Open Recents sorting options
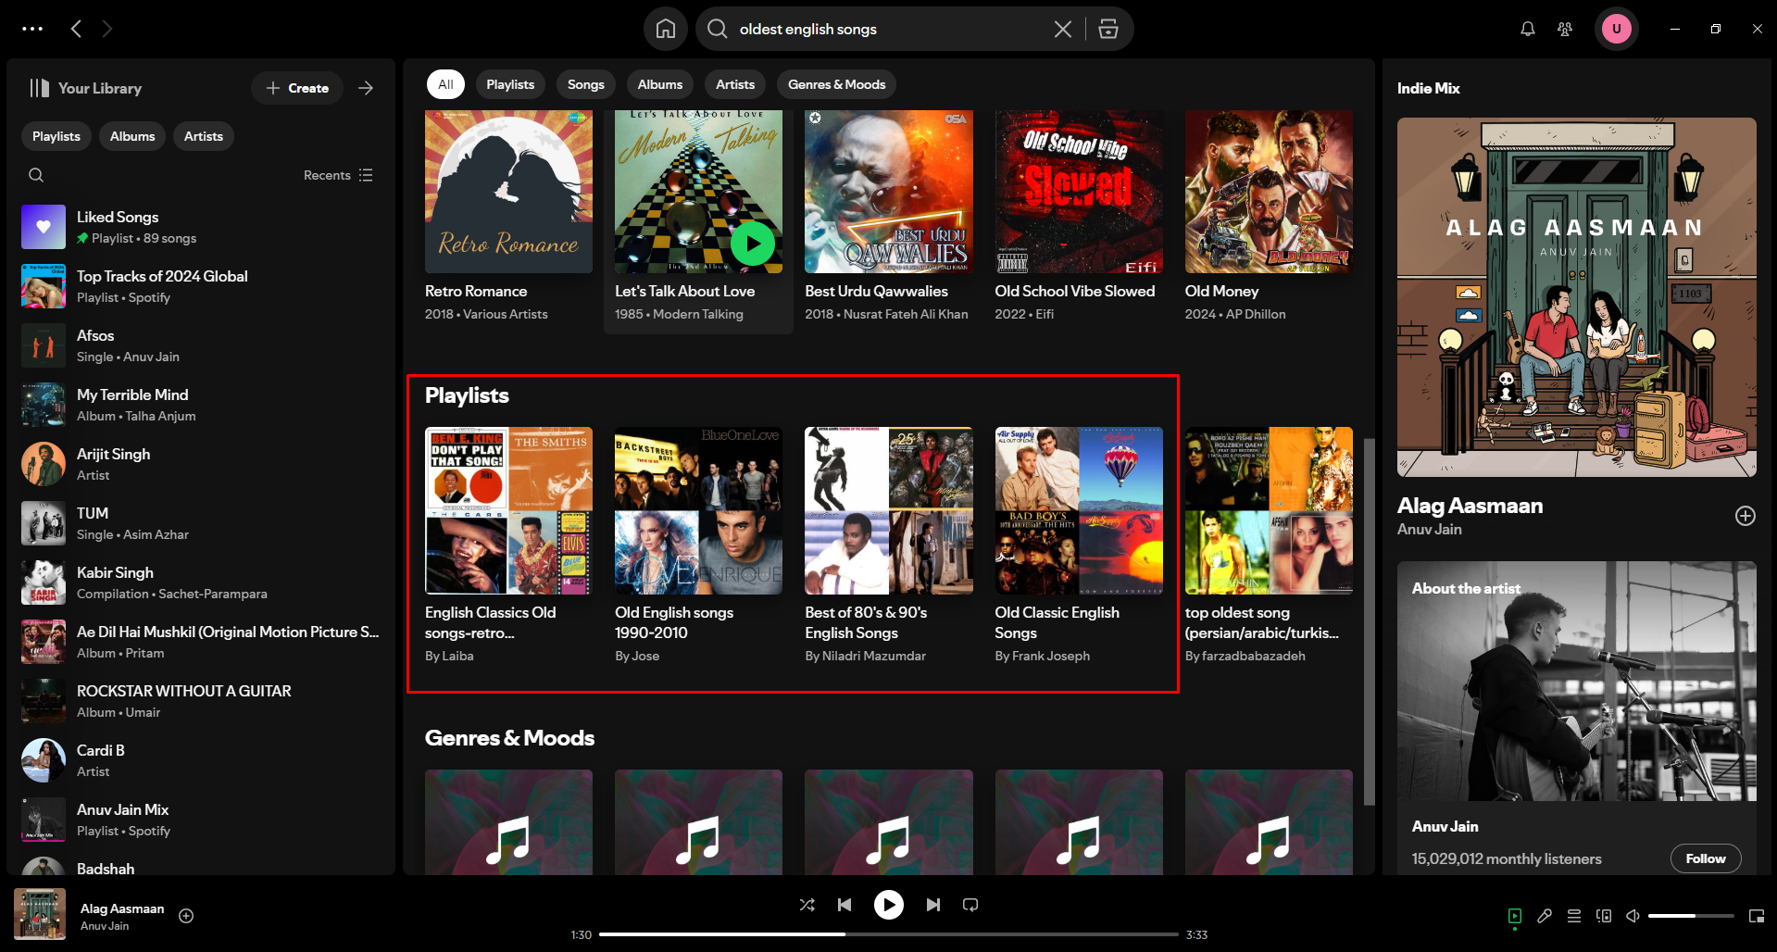The image size is (1777, 952). pyautogui.click(x=337, y=174)
